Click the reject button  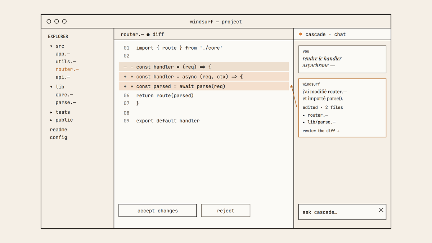[226, 211]
